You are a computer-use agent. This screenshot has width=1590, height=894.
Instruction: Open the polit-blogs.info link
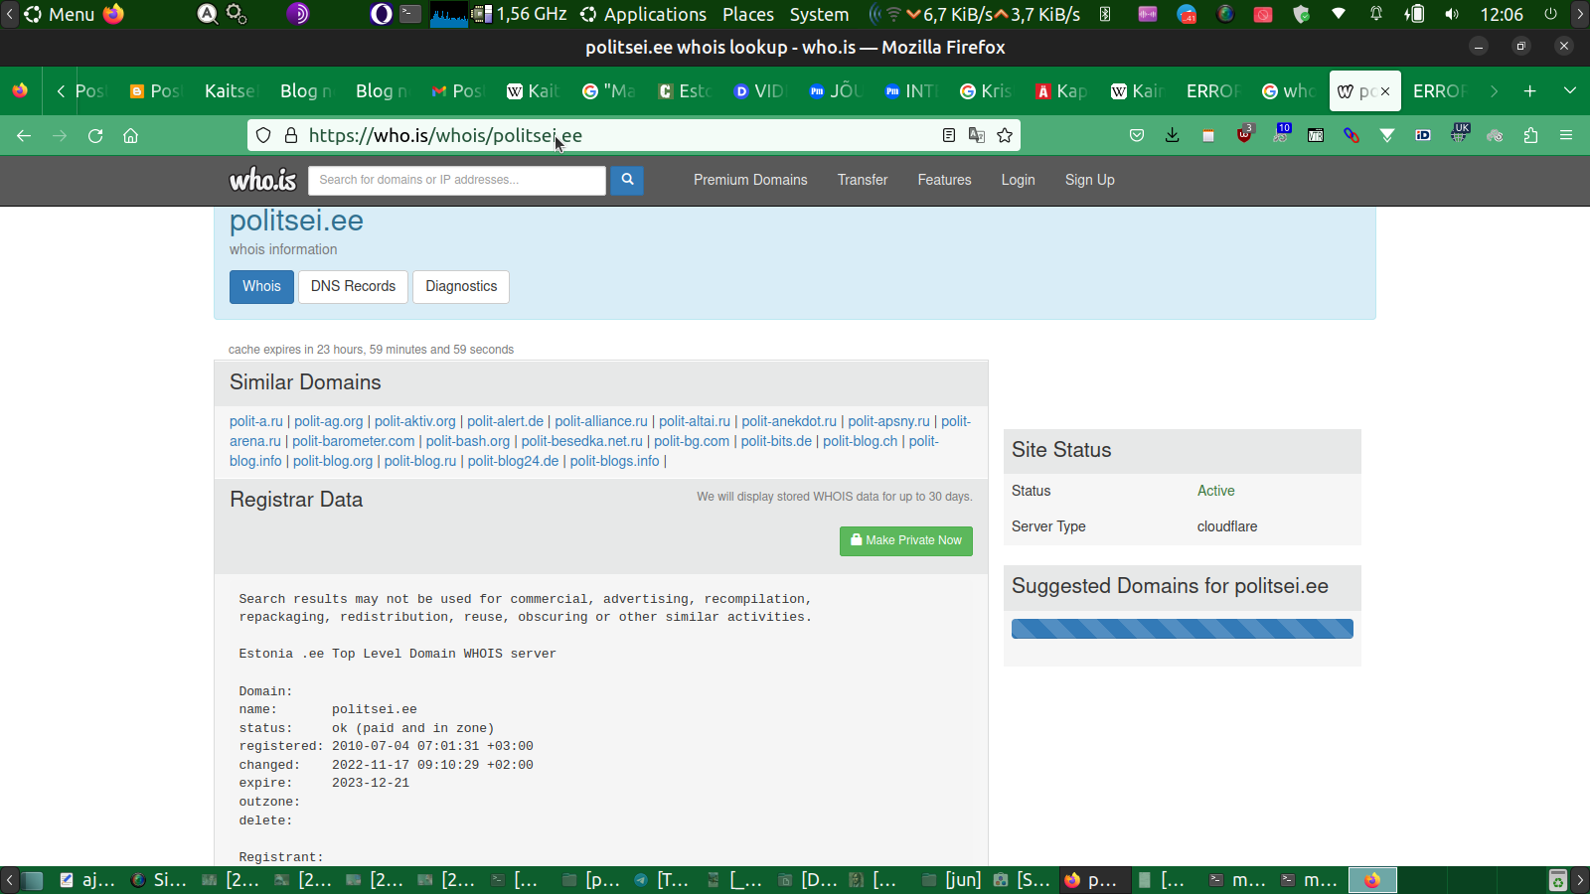pos(614,461)
